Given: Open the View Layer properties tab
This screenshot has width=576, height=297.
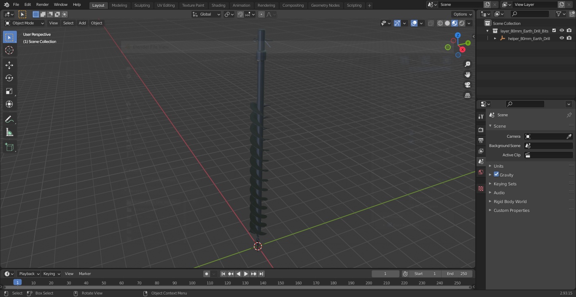Looking at the screenshot, I should coord(481,151).
